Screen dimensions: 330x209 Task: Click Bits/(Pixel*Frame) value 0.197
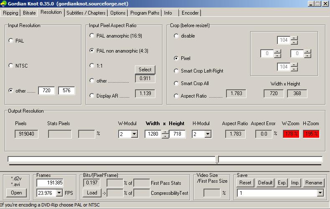pyautogui.click(x=91, y=183)
